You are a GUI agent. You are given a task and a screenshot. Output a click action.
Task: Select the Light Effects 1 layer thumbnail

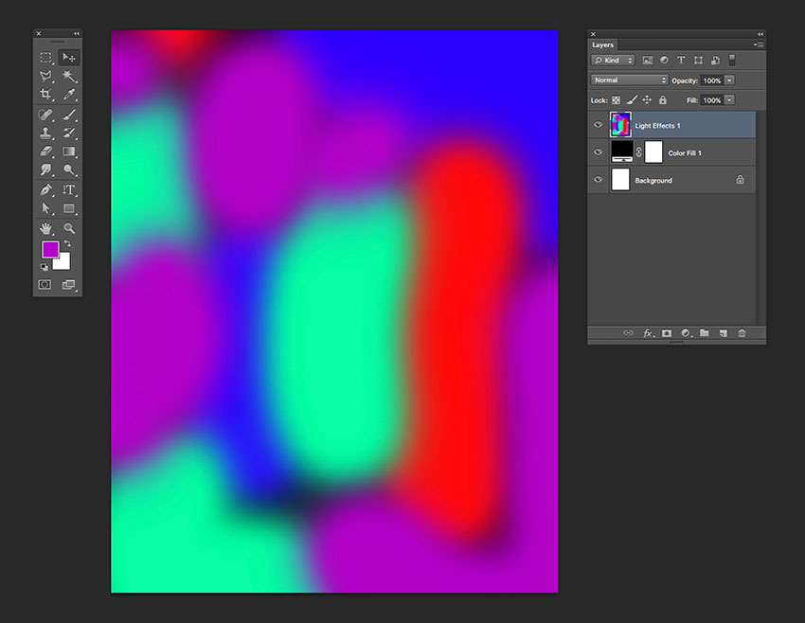click(620, 125)
